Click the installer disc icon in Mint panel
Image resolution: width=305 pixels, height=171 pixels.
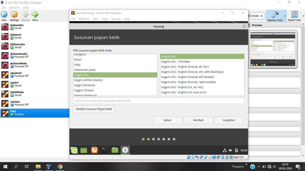pyautogui.click(x=125, y=150)
